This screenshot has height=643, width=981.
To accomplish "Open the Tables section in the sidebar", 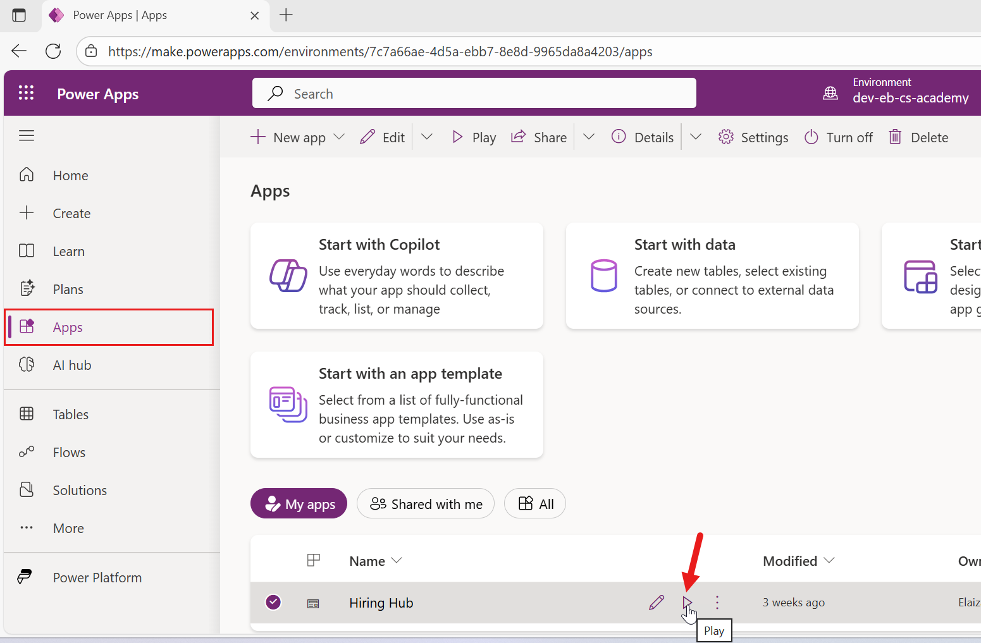I will click(x=70, y=414).
